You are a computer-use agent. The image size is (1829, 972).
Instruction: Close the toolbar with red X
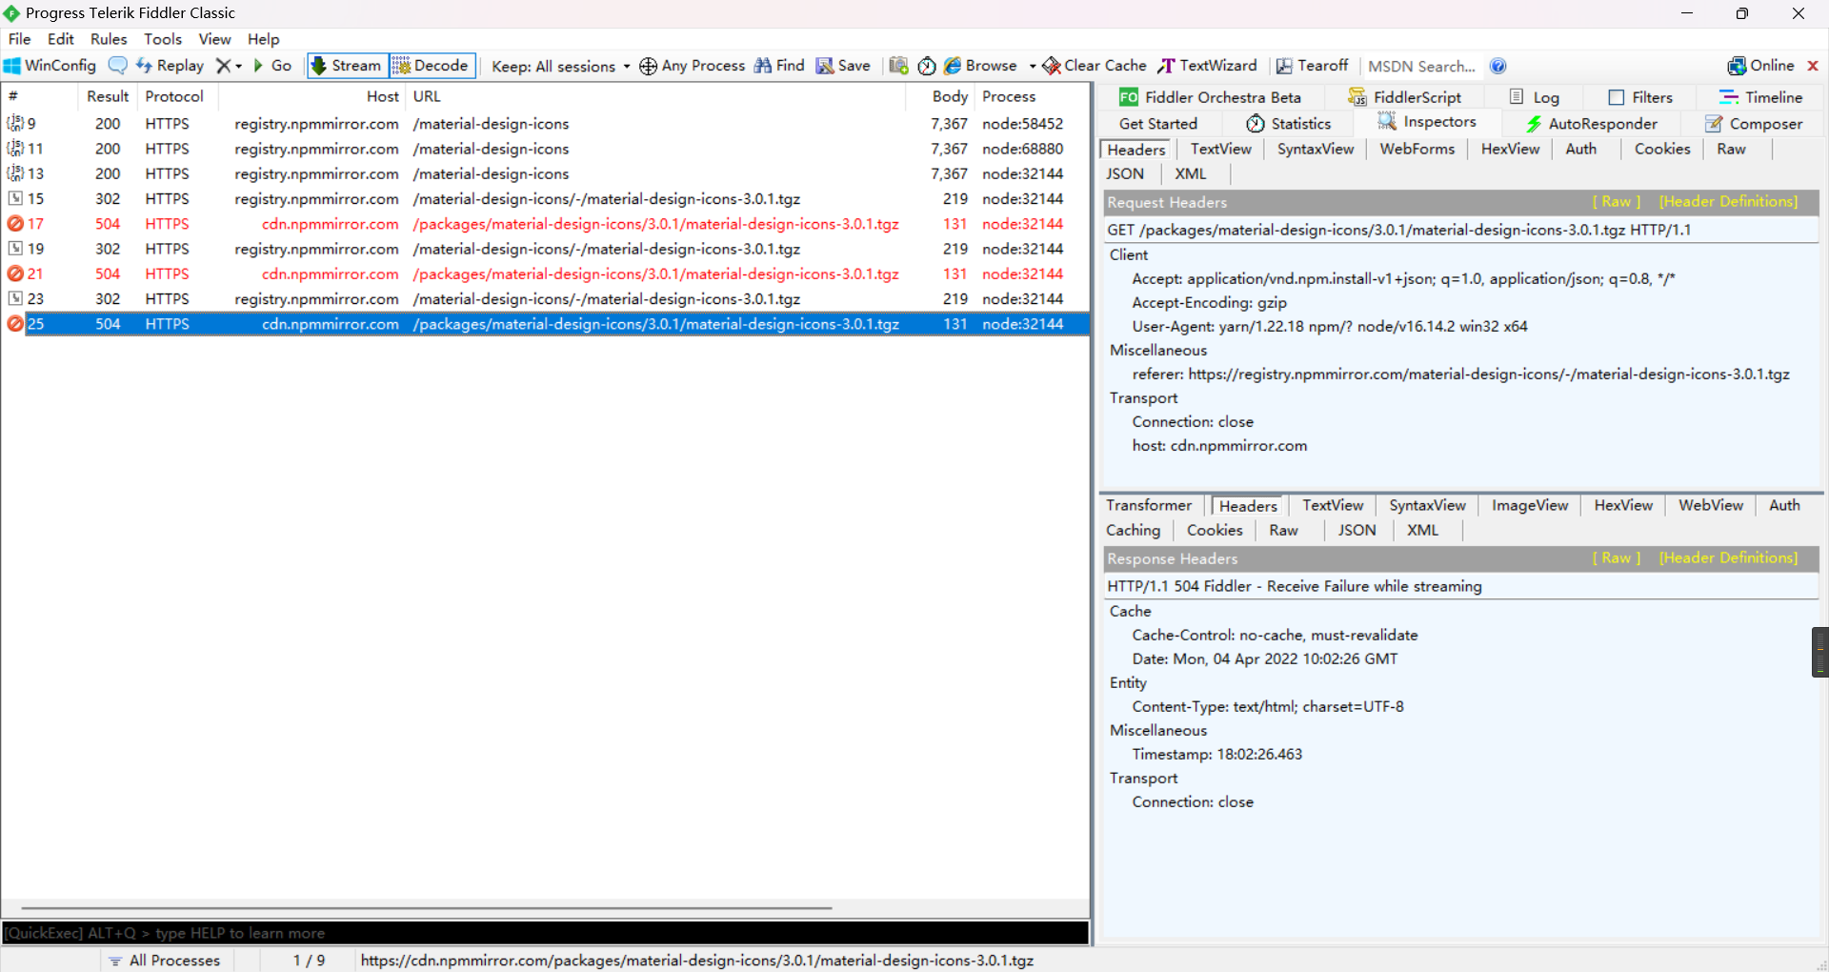pyautogui.click(x=1813, y=66)
